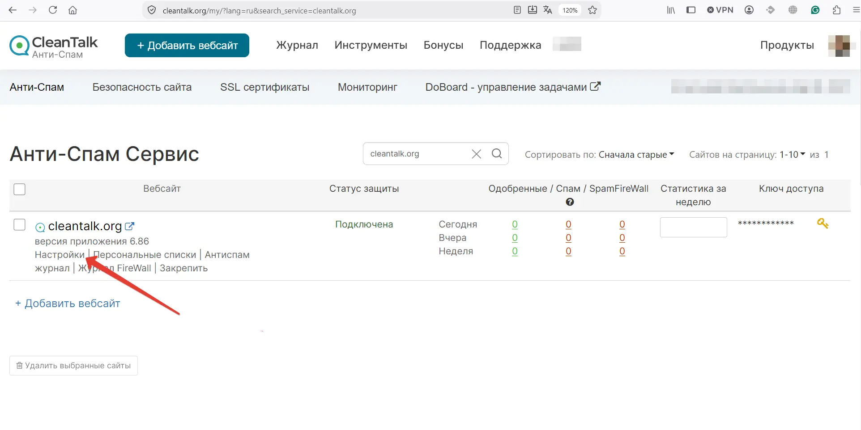
Task: Click Закрепить for cleantalk.org
Action: 184,268
